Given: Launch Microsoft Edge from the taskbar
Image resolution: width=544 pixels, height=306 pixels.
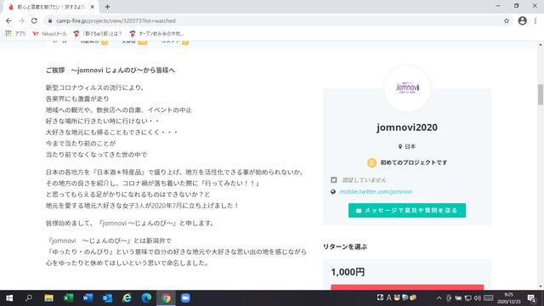Looking at the screenshot, I should click(x=146, y=298).
